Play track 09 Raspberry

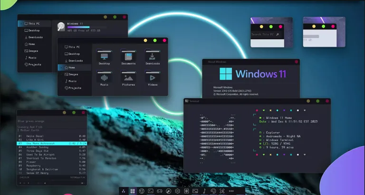pyautogui.click(x=52, y=166)
